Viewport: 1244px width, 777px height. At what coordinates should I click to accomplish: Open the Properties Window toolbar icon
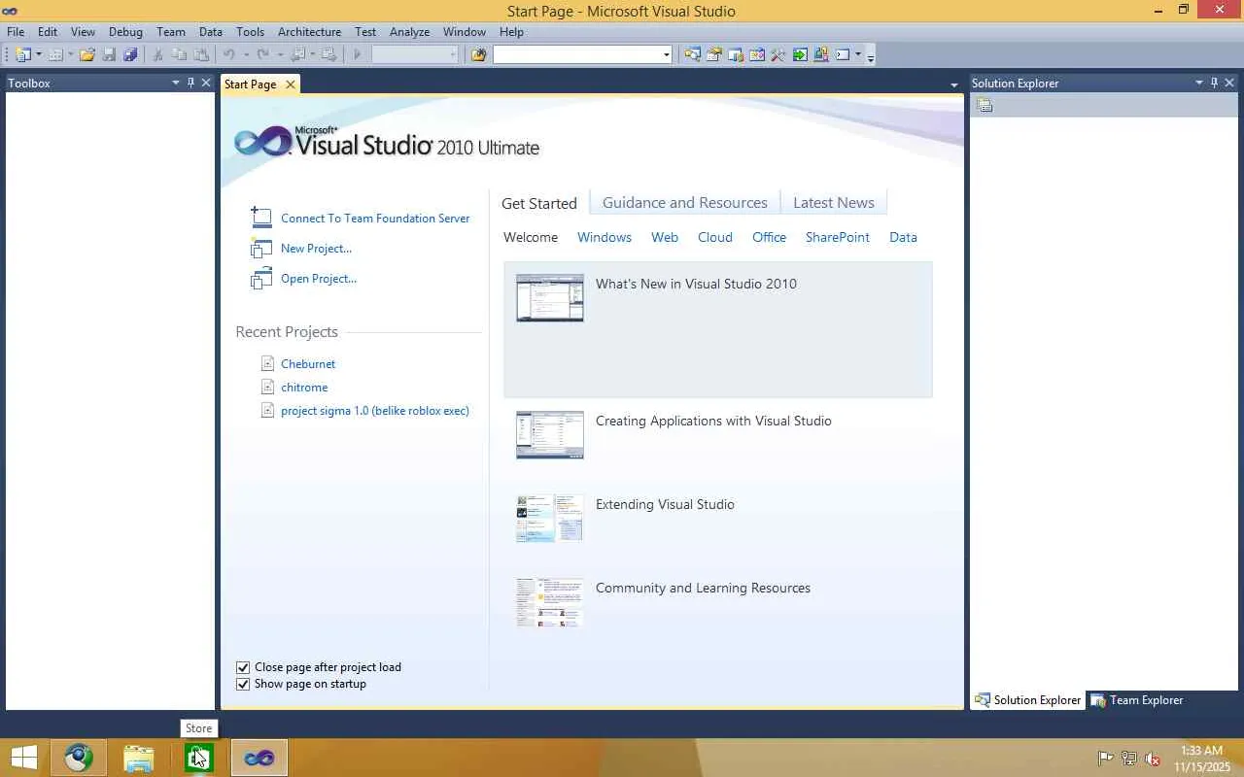[714, 54]
